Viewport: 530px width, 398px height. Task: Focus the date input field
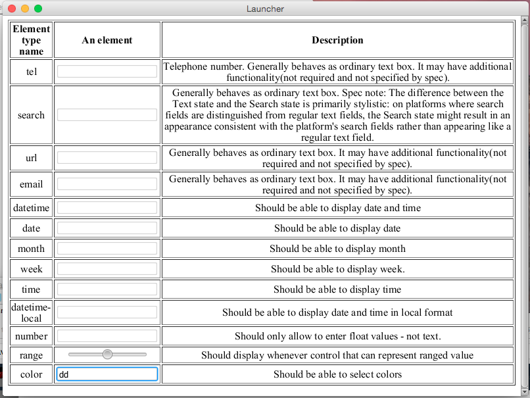click(107, 228)
